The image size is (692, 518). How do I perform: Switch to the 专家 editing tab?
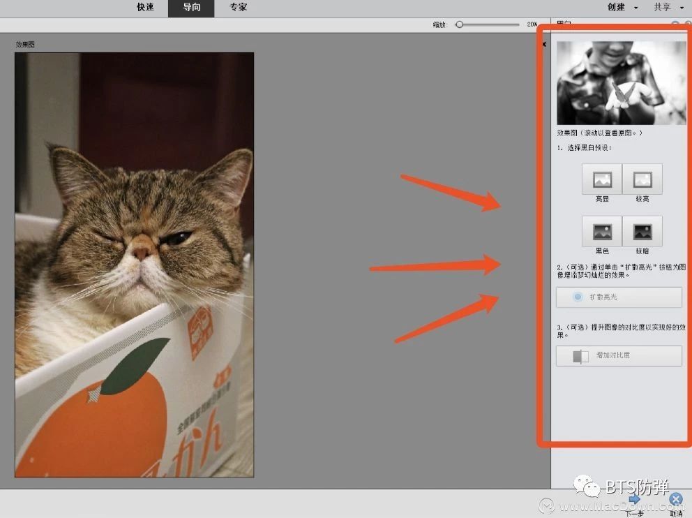point(237,8)
